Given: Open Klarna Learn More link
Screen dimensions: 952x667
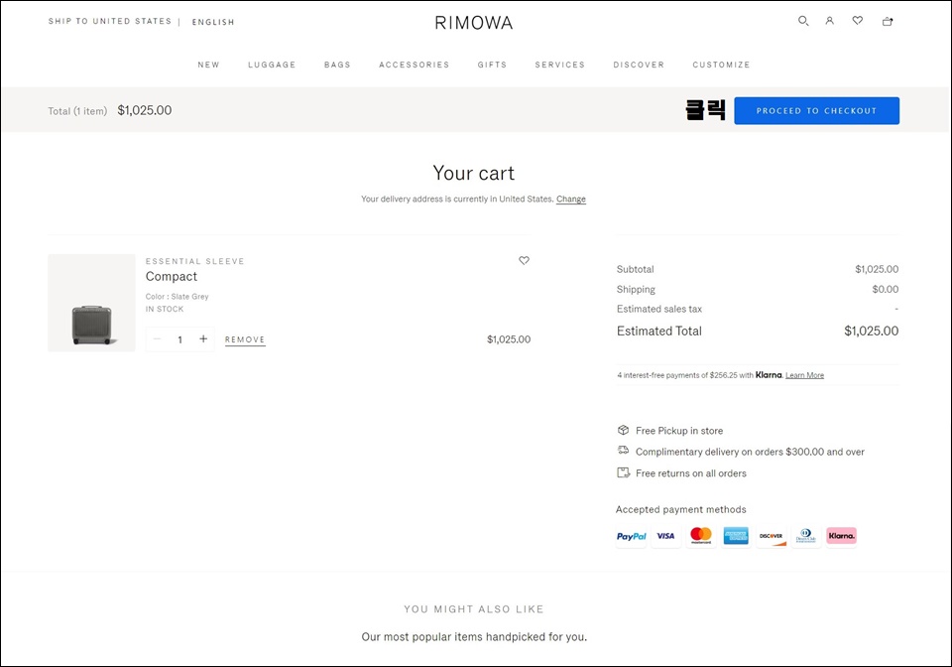Looking at the screenshot, I should (x=804, y=375).
